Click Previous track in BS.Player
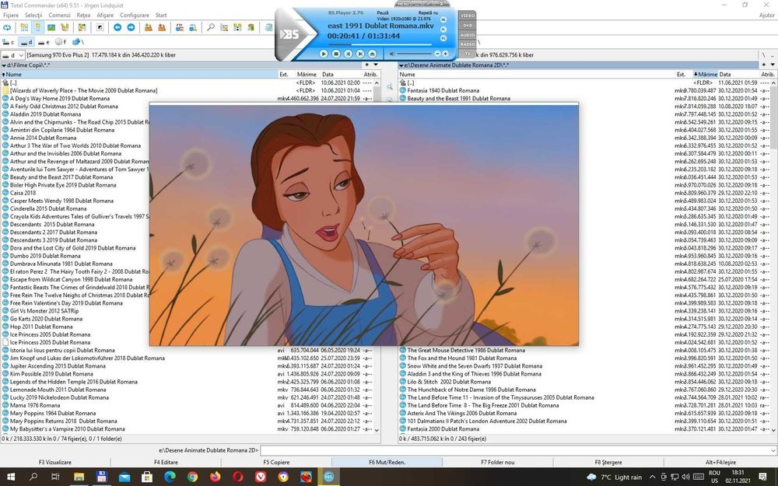Viewport: 778px width, 486px height. click(349, 54)
